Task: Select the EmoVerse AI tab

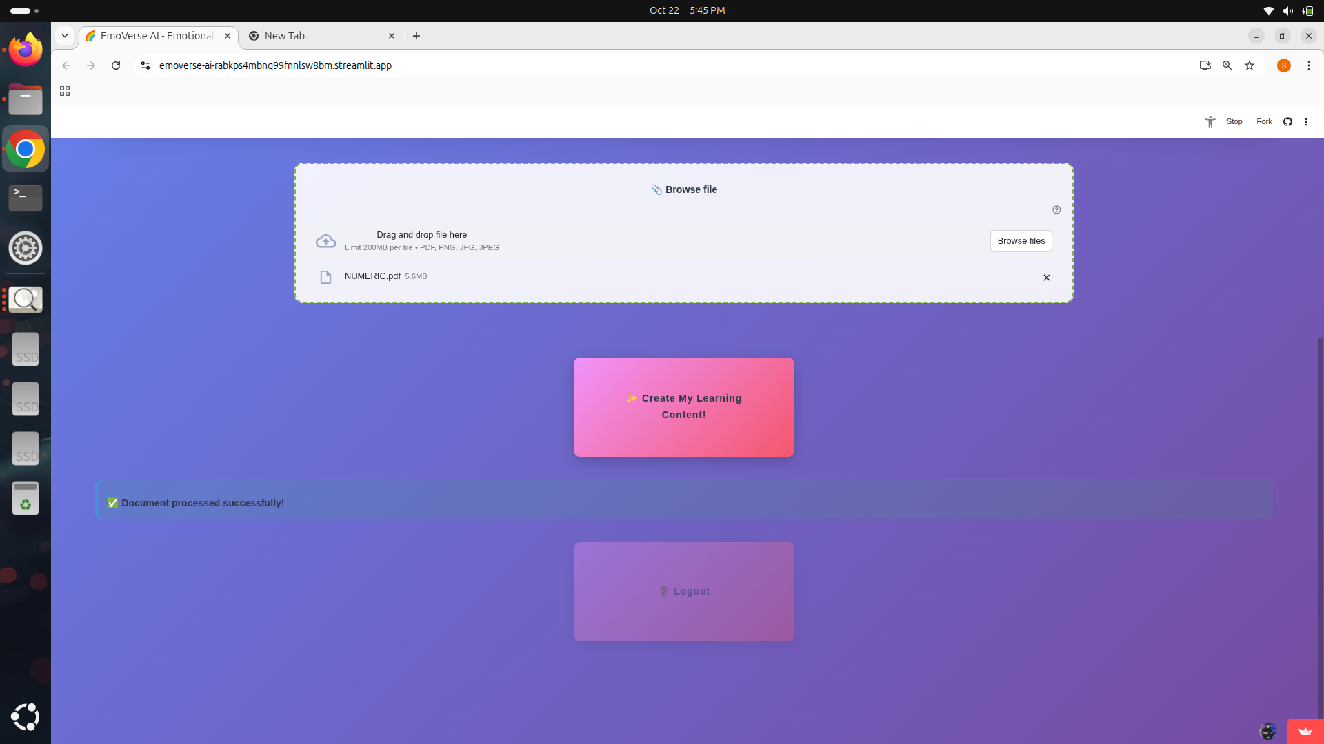Action: [x=157, y=36]
